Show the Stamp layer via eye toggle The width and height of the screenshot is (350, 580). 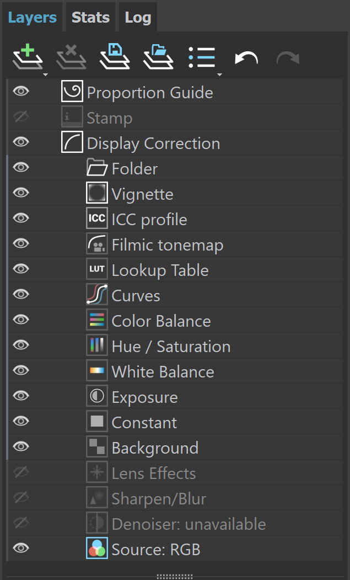[21, 116]
